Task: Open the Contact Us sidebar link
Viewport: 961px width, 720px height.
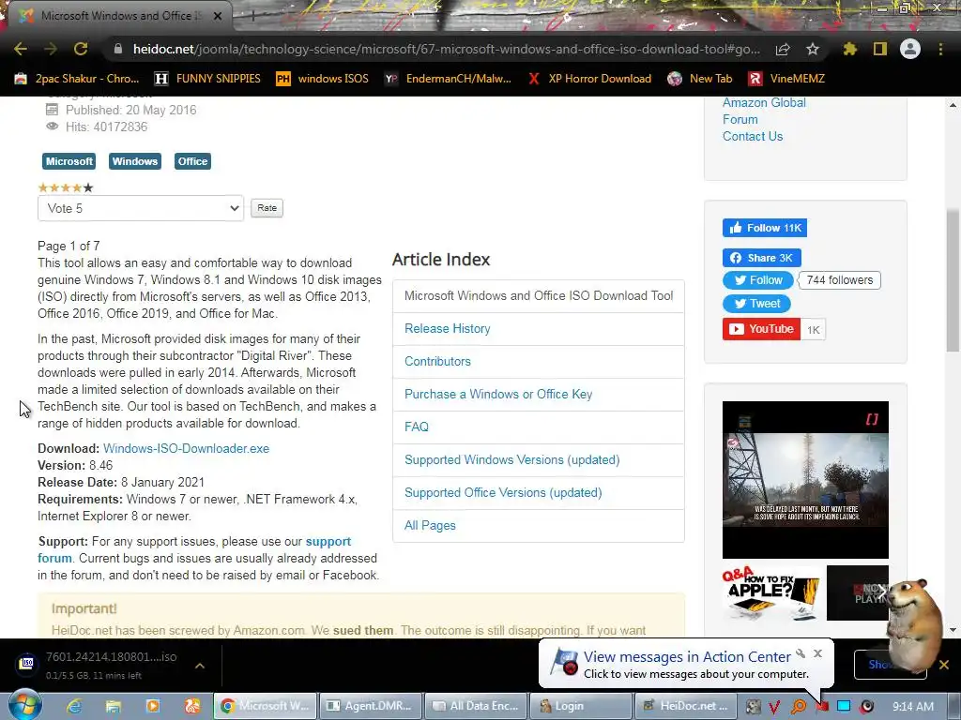Action: tap(753, 137)
